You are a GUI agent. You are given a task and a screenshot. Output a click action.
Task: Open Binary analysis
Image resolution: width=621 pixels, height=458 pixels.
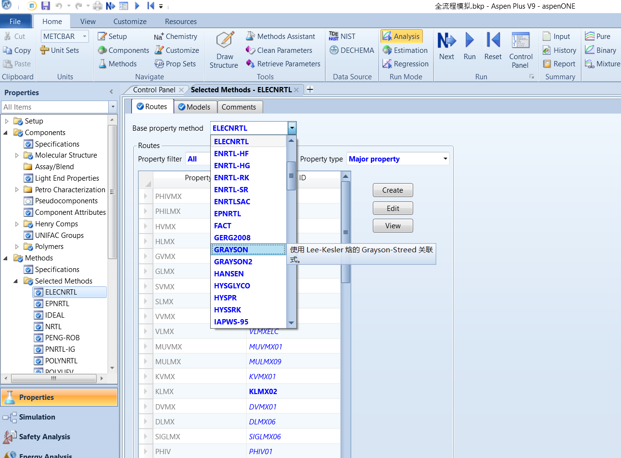pyautogui.click(x=600, y=50)
